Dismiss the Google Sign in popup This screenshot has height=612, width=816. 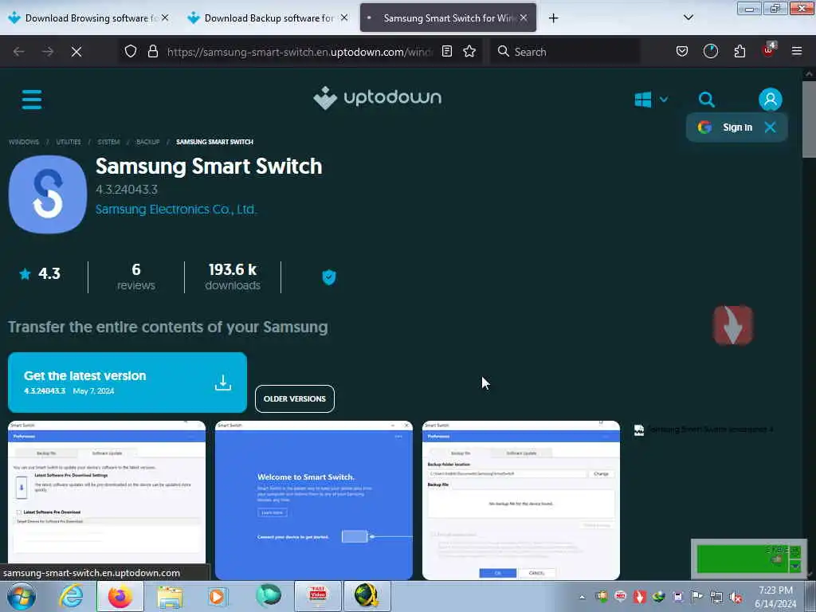[771, 127]
